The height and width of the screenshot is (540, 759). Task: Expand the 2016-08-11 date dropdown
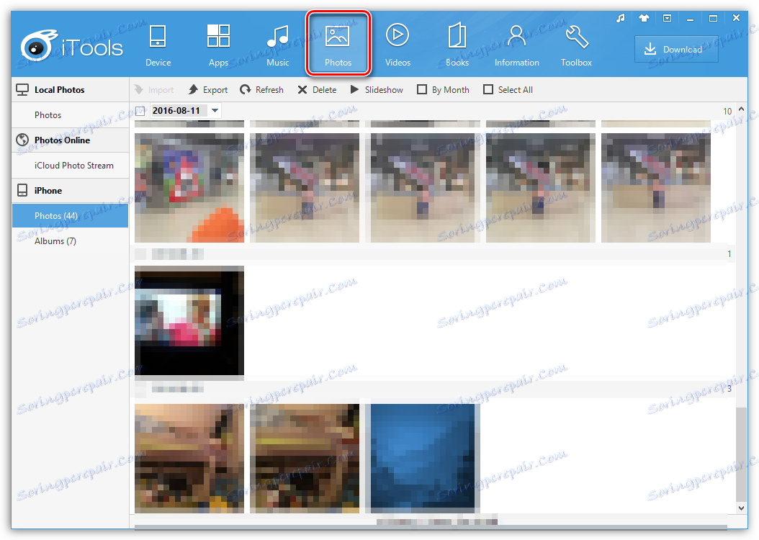click(215, 111)
